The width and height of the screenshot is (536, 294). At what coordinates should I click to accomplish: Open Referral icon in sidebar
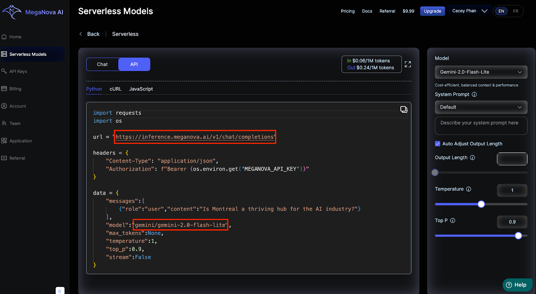point(4,158)
